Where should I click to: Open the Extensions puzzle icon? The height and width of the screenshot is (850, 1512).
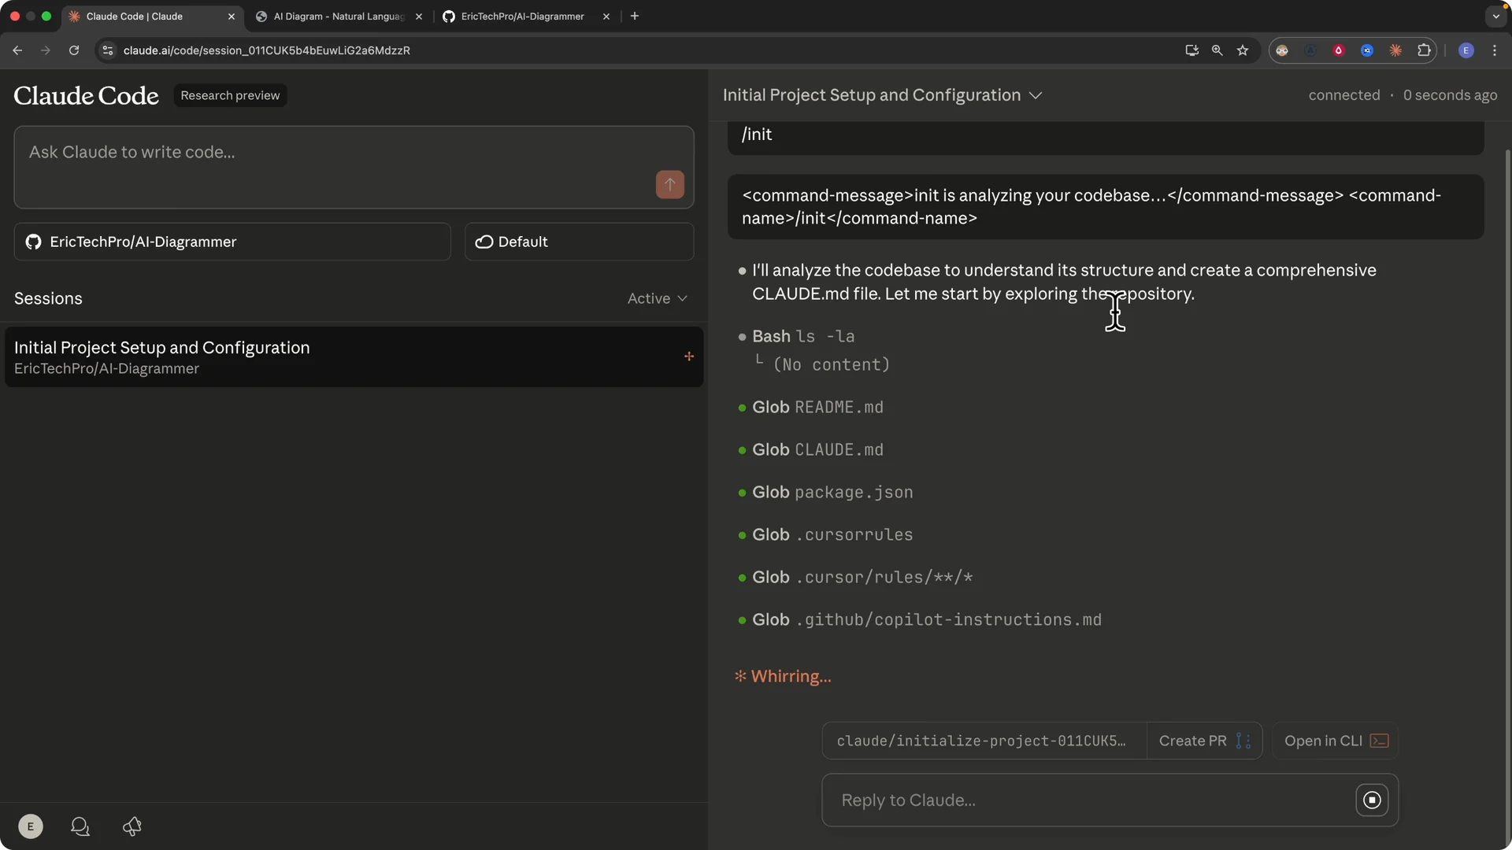point(1424,50)
